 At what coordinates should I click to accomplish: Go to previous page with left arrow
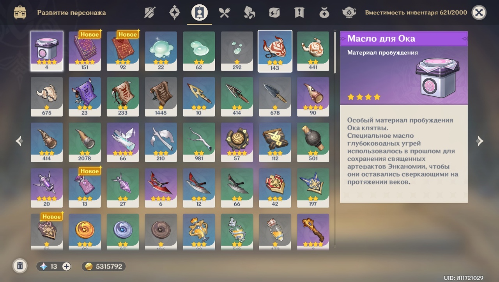(x=19, y=141)
